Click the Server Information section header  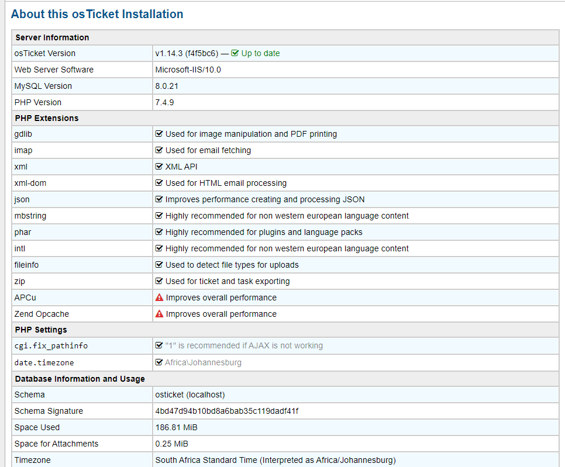pos(52,37)
